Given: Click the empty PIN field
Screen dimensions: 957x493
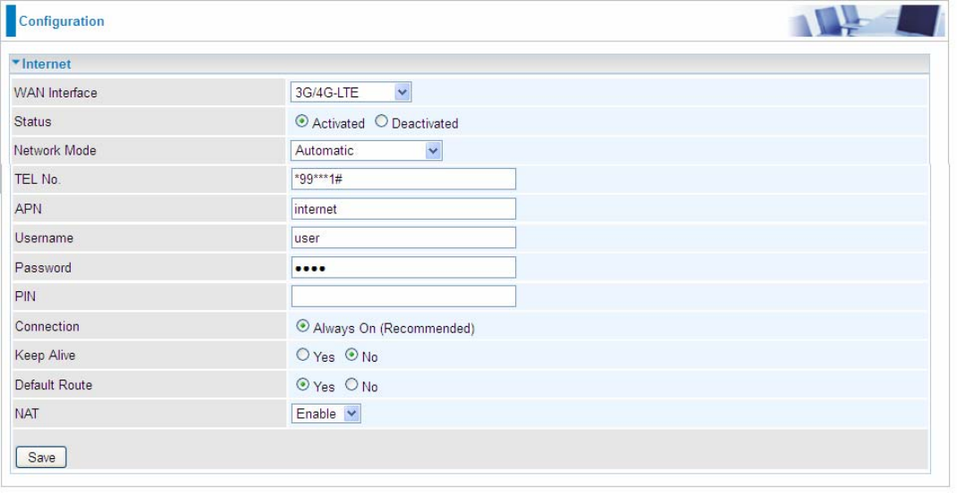Looking at the screenshot, I should pyautogui.click(x=403, y=297).
